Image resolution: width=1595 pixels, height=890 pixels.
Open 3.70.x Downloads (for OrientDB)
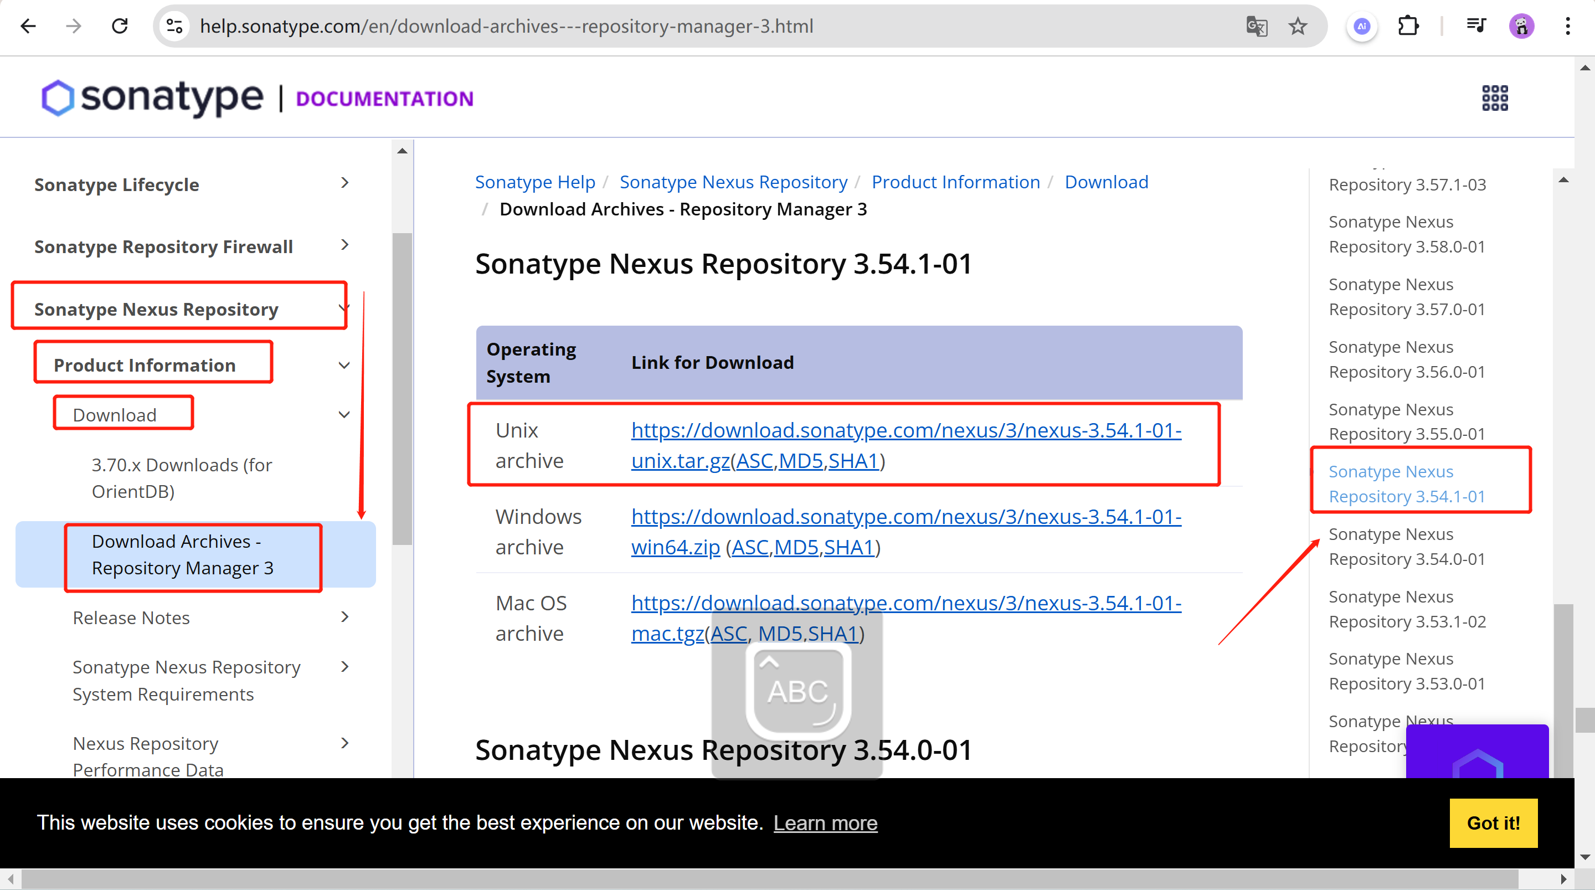[182, 478]
